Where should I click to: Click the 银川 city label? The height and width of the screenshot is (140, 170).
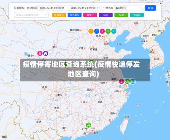coord(55,47)
